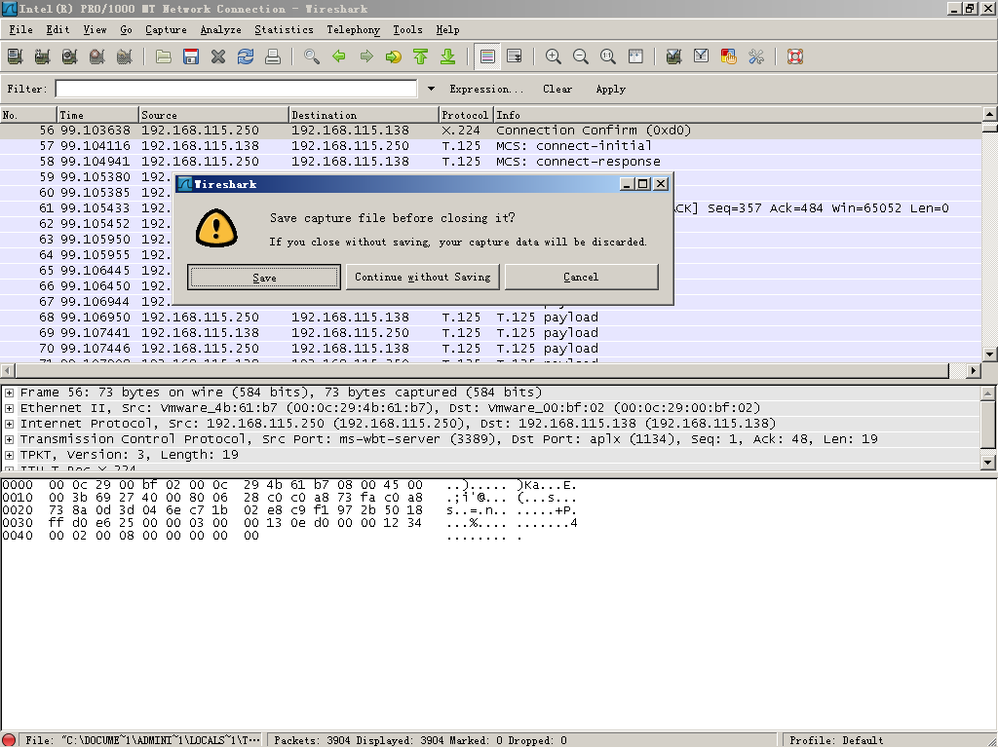Click Cancel in the save dialog

[x=581, y=278]
